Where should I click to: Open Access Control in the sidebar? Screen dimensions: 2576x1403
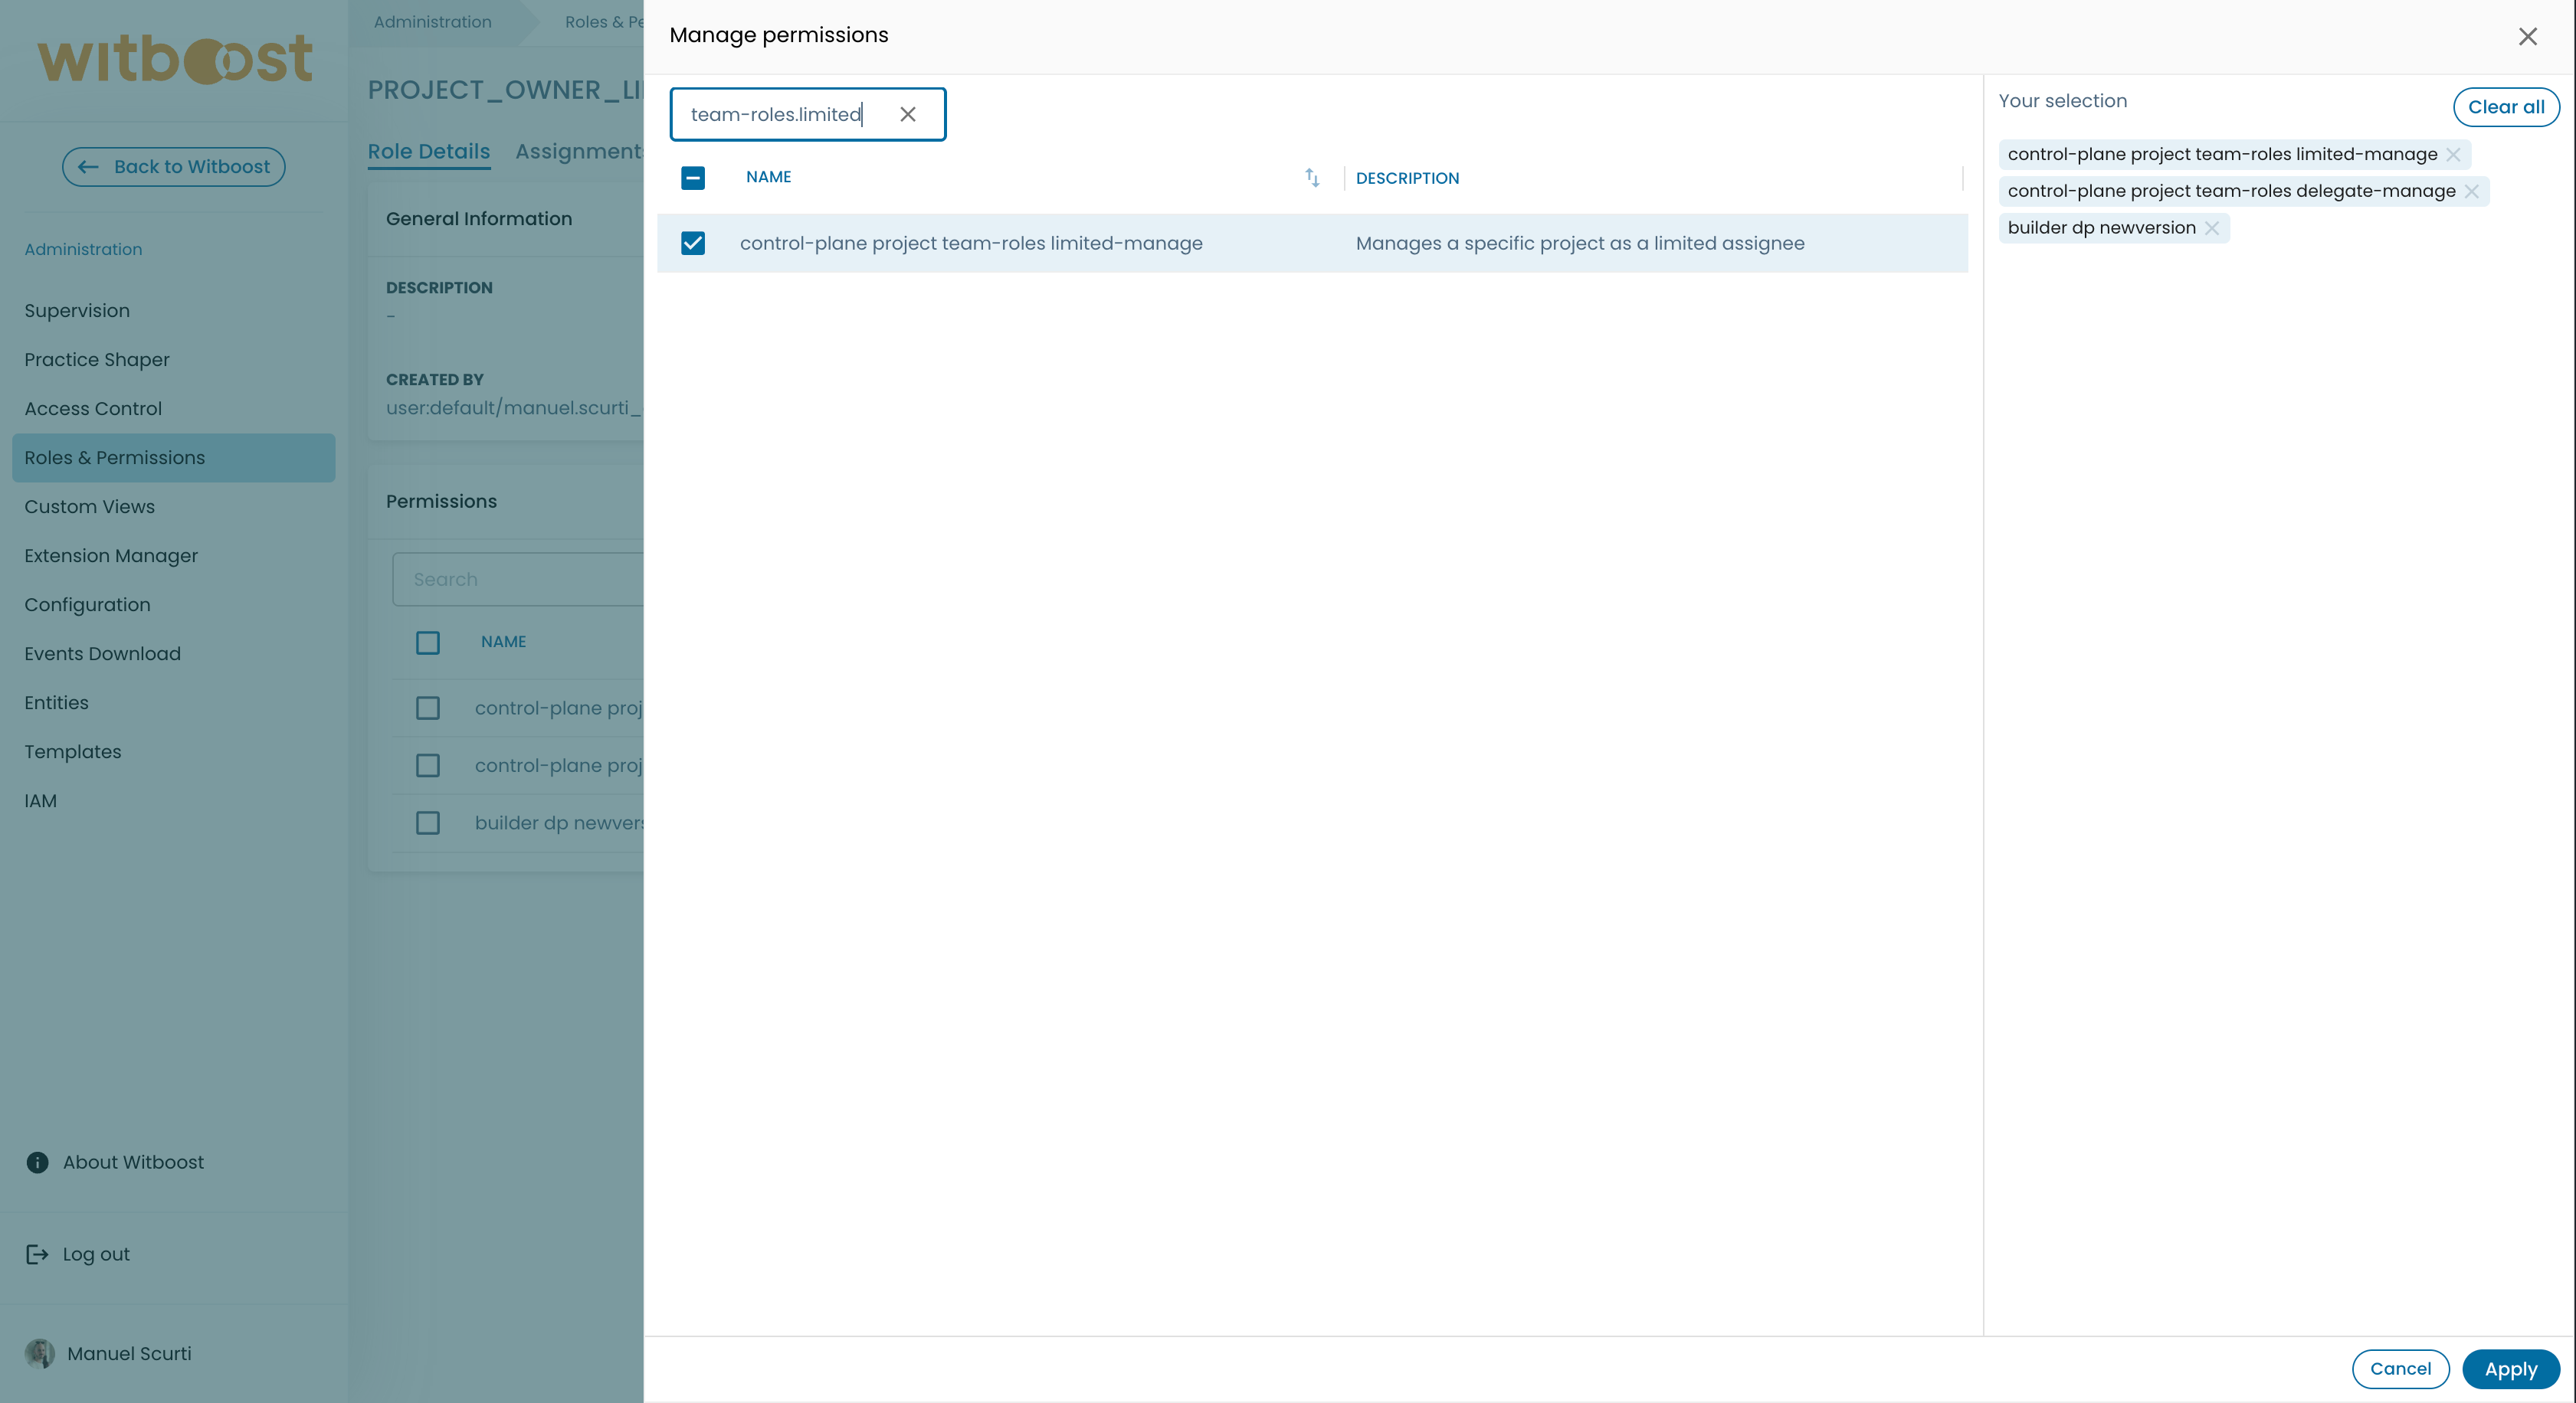(x=93, y=409)
